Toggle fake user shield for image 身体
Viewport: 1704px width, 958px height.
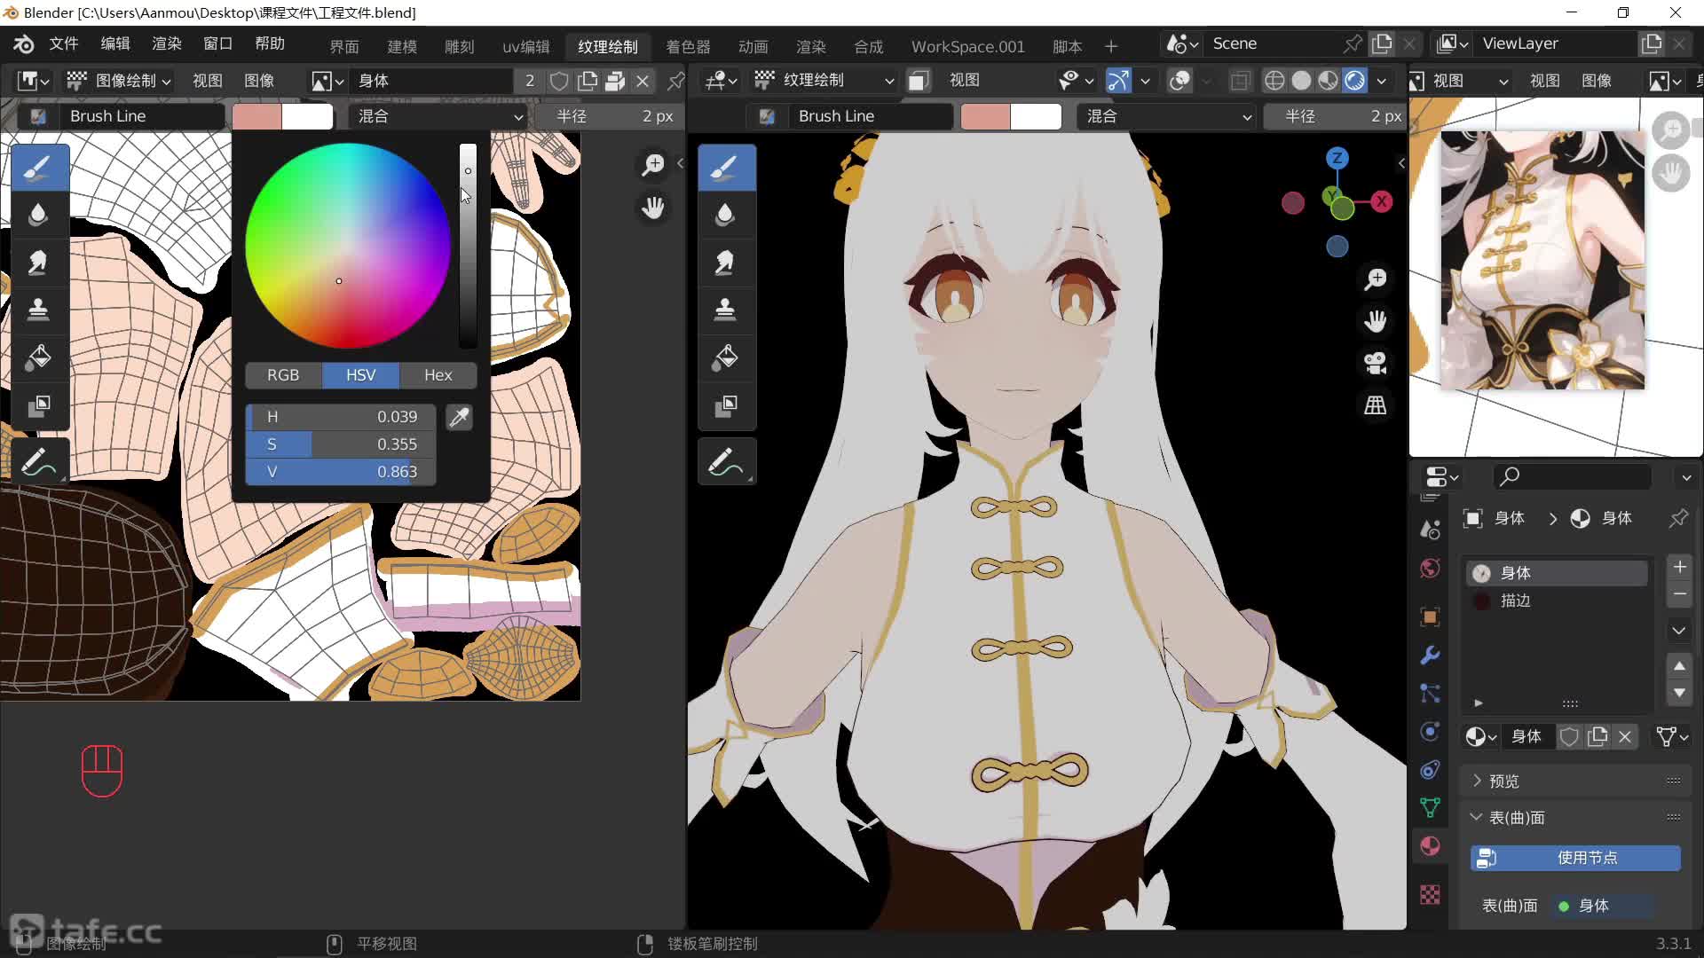coord(559,81)
